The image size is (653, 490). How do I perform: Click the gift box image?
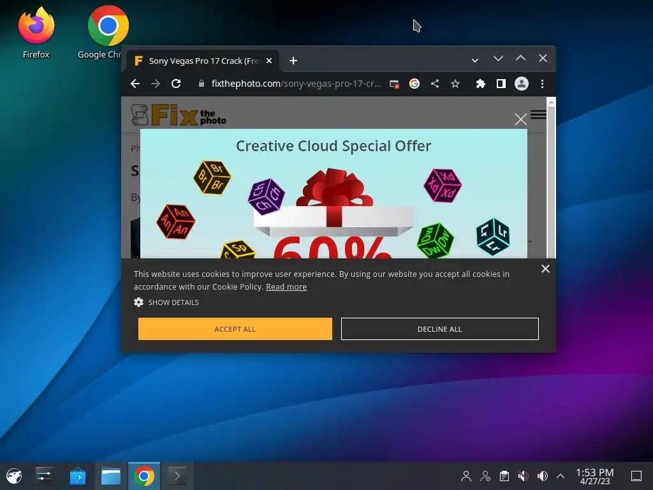point(334,202)
